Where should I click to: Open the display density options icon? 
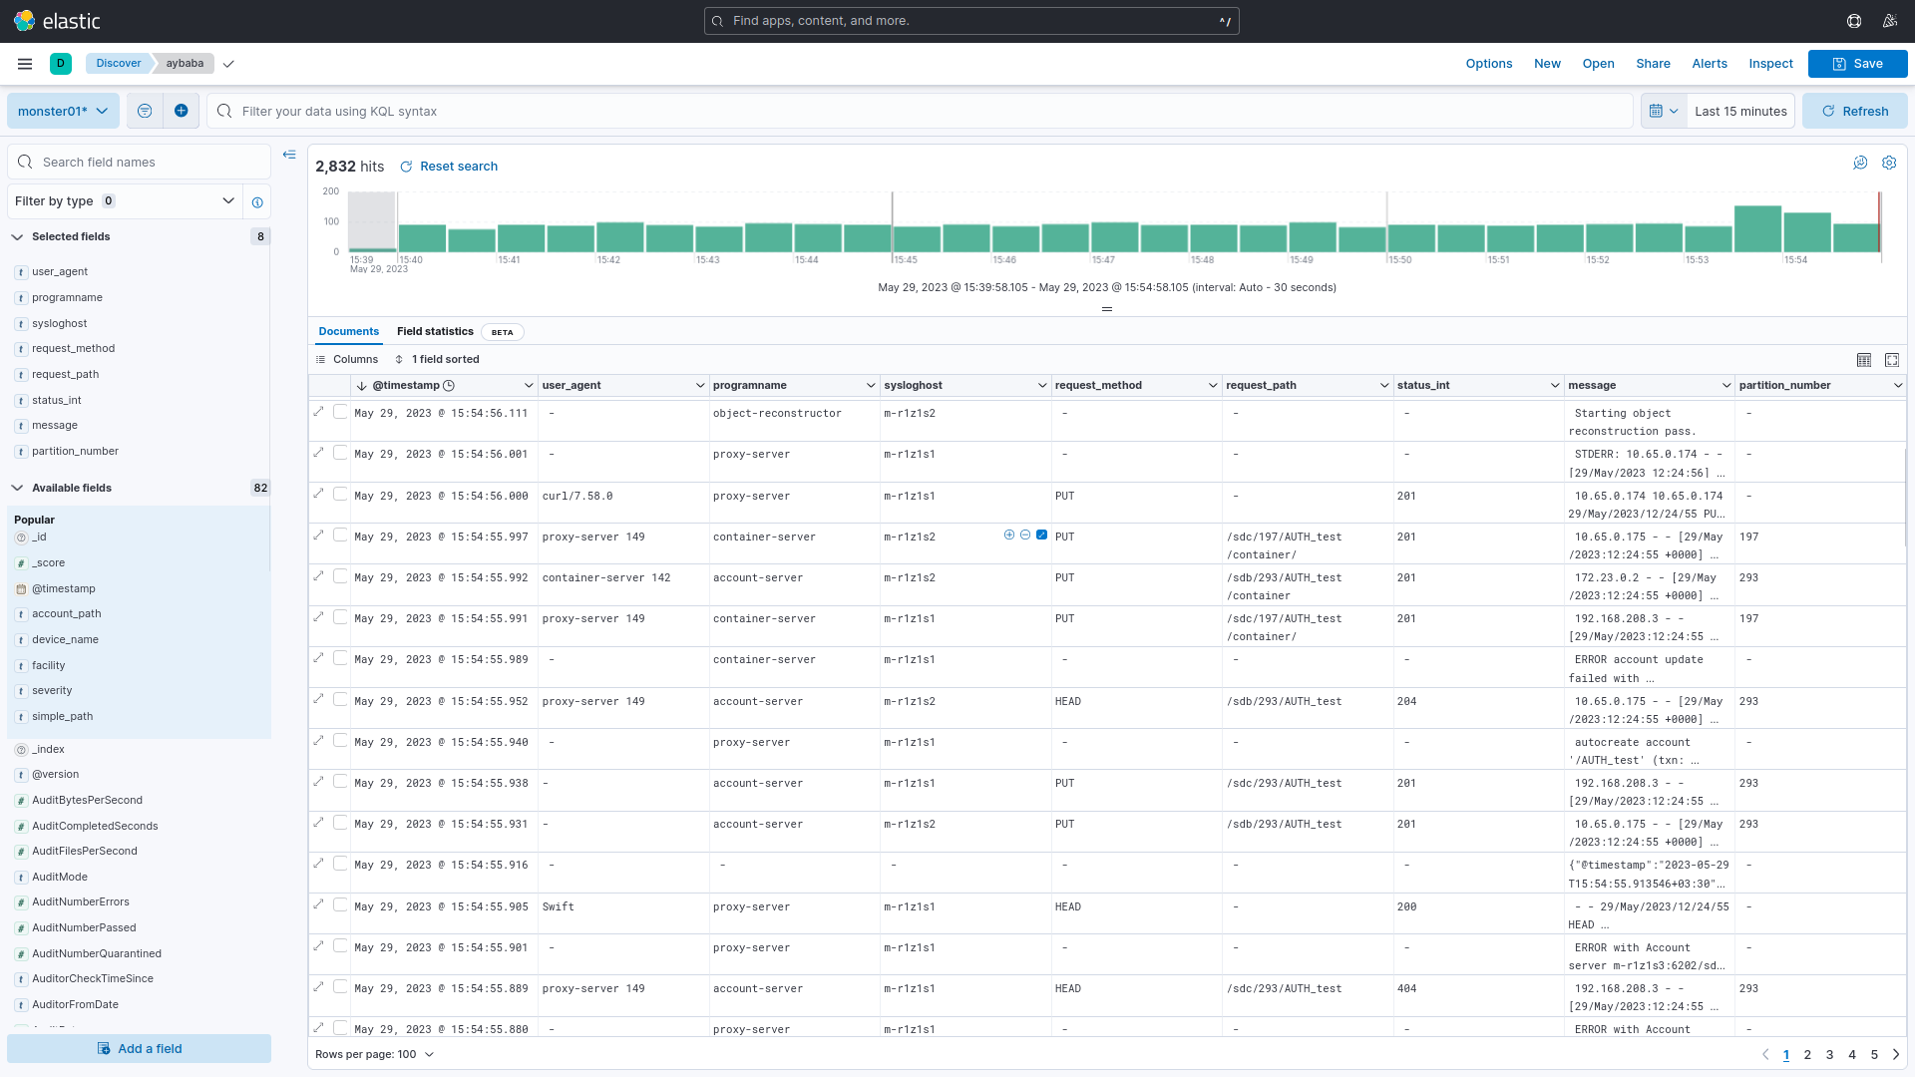(1863, 360)
